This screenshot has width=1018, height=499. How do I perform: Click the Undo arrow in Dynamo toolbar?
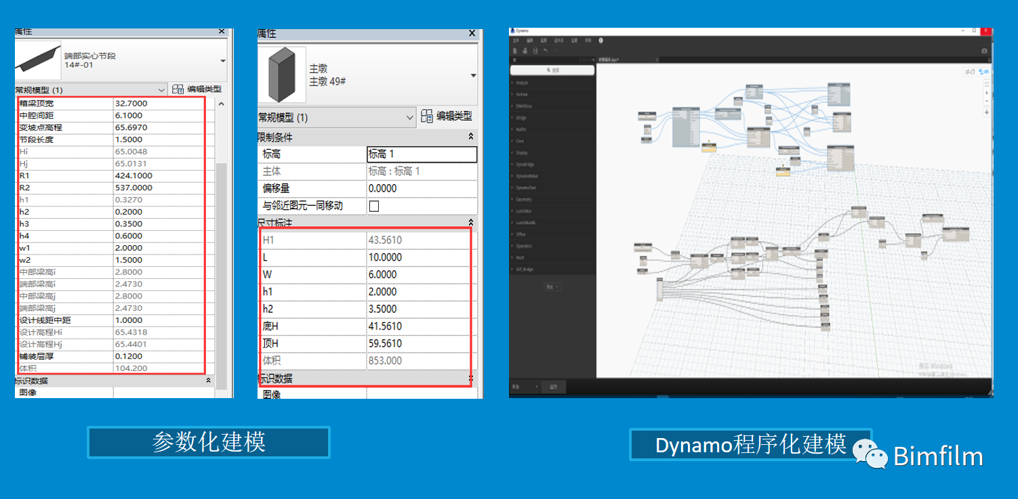coord(546,51)
